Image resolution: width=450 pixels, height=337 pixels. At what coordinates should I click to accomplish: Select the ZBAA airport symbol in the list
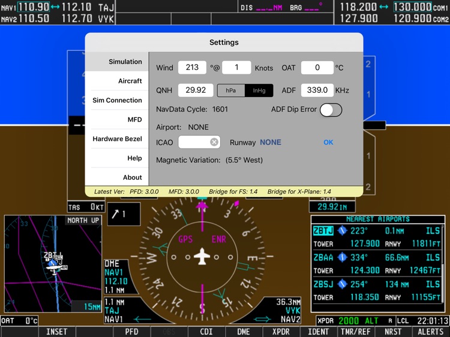(343, 257)
